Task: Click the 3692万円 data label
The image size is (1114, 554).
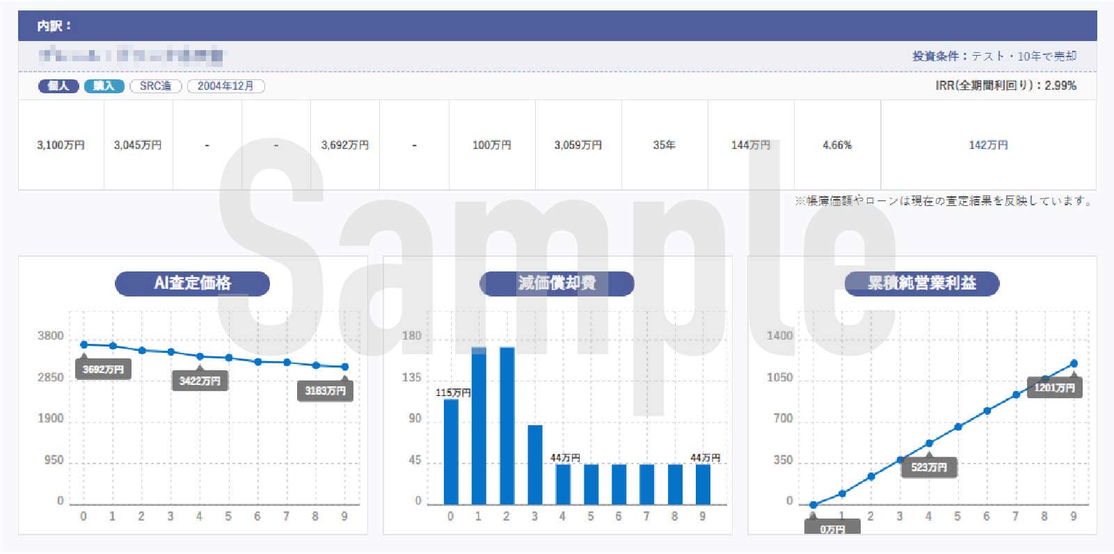Action: coord(103,370)
